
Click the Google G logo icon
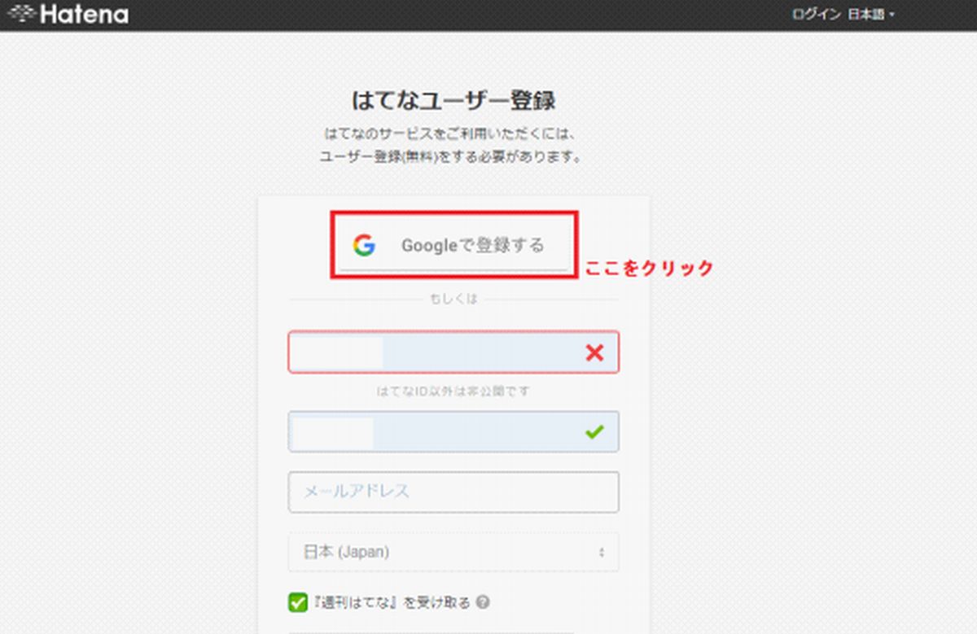[x=364, y=245]
